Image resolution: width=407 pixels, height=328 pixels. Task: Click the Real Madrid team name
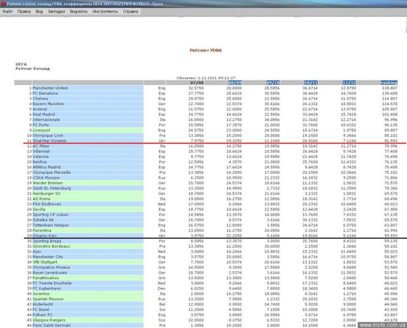point(44,114)
